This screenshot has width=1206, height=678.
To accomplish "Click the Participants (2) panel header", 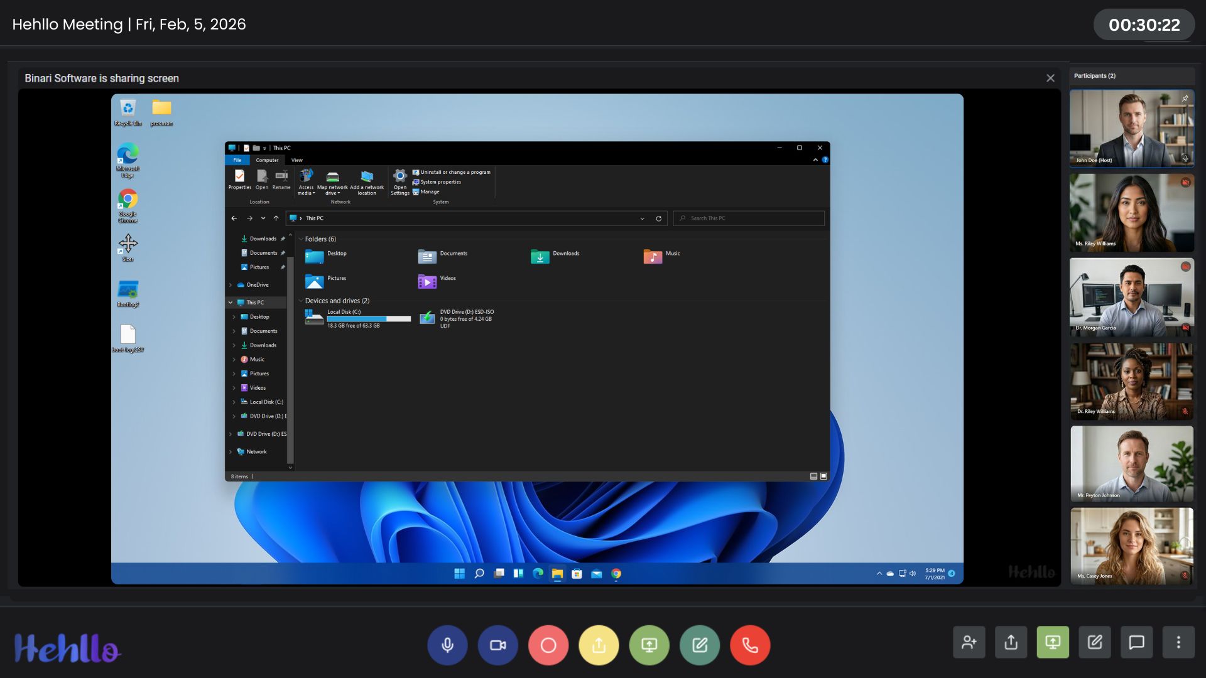I will (1132, 76).
